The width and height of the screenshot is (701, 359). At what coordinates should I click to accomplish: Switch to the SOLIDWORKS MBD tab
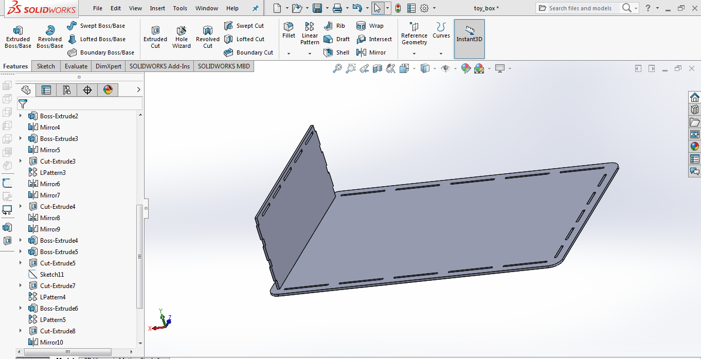tap(224, 66)
